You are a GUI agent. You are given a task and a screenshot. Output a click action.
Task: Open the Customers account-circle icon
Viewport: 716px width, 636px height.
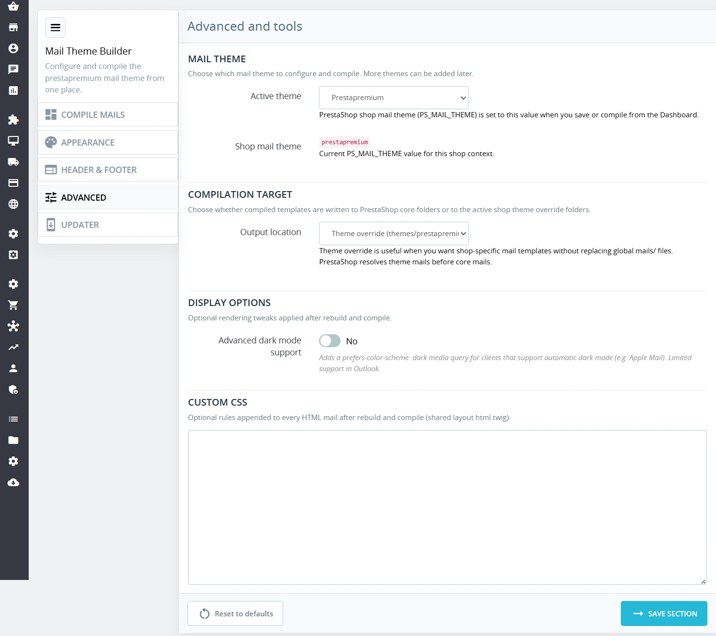click(13, 48)
